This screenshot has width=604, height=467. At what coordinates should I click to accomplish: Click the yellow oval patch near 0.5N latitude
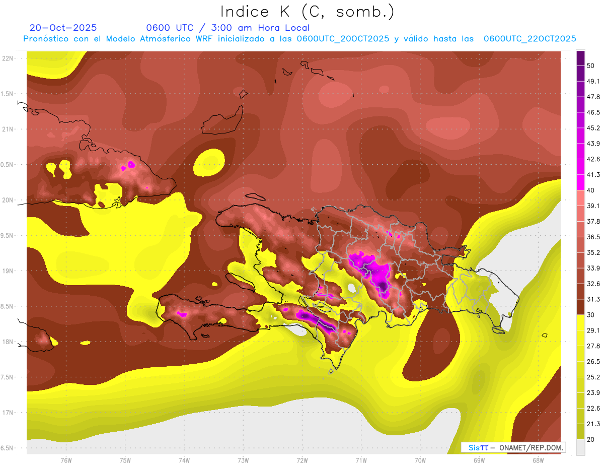click(210, 163)
